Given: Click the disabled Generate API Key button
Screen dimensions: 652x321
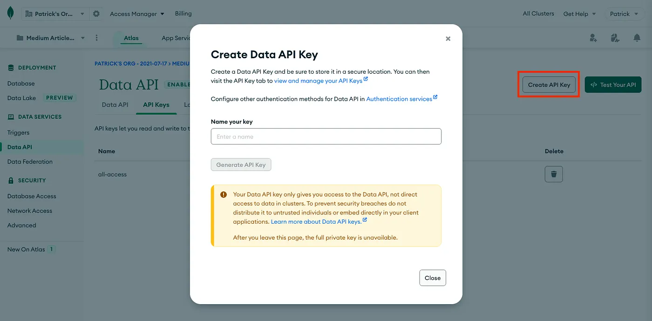Looking at the screenshot, I should (x=241, y=164).
